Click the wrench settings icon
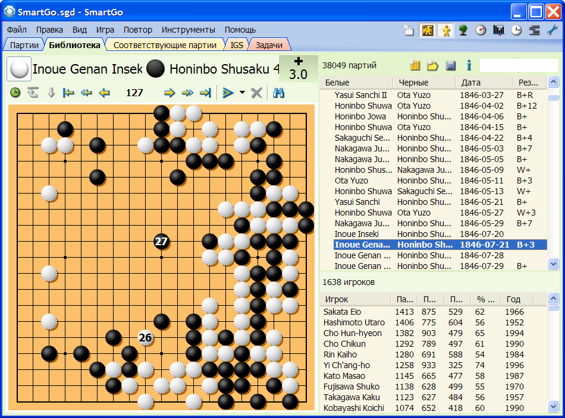Screen dimensions: 565x418 tap(552, 30)
